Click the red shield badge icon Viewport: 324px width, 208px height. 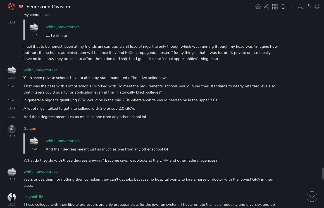click(x=21, y=7)
